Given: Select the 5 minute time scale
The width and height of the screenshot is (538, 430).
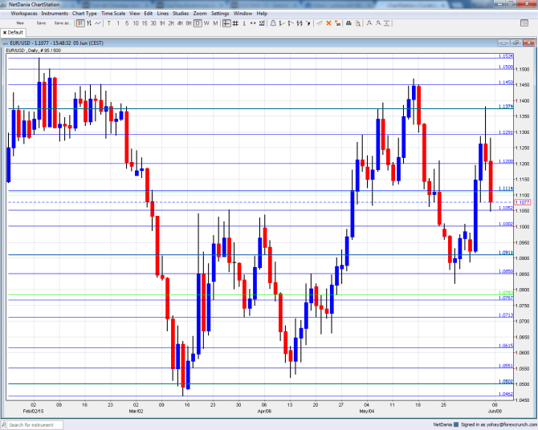Looking at the screenshot, I should click(127, 23).
